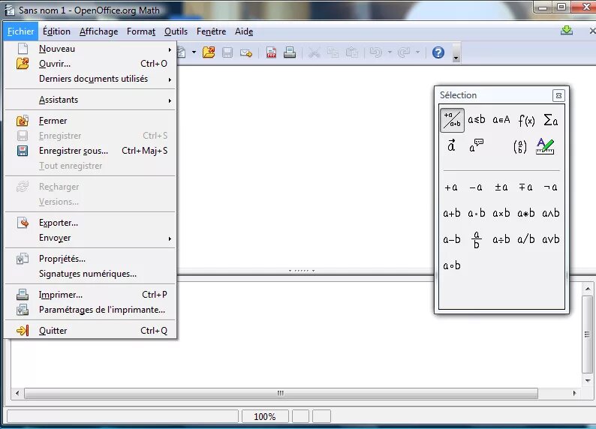Select Enregistrer sous... menu entry
This screenshot has width=596, height=429.
pos(90,151)
